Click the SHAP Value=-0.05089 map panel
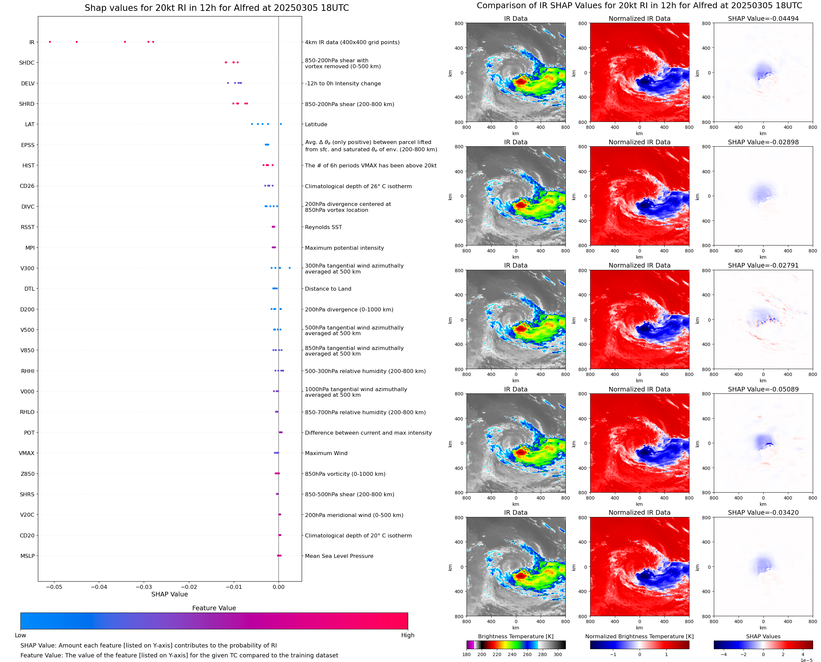This screenshot has height=662, width=821. coord(763,443)
